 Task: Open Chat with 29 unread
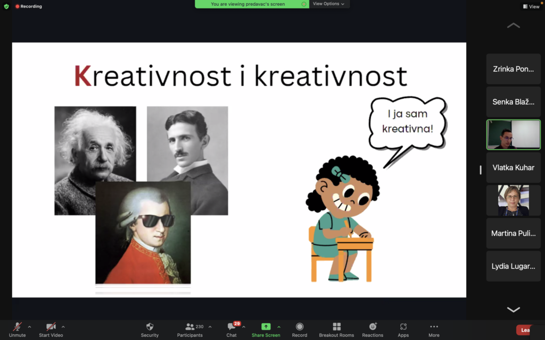pos(232,329)
